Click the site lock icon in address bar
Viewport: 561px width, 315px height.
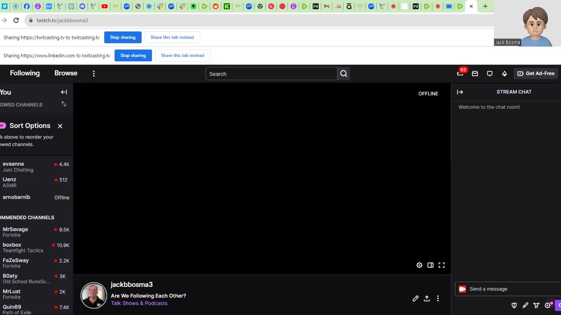(31, 20)
